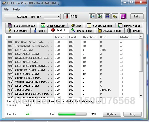The height and width of the screenshot is (122, 149).
Task: Open the File menu
Action: point(6,9)
